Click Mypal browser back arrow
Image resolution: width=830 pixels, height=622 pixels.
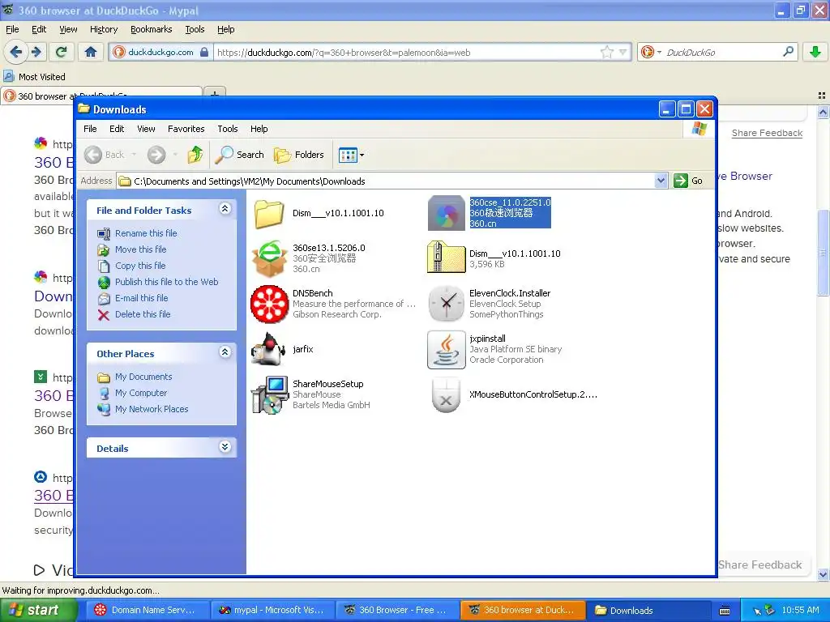click(x=16, y=52)
